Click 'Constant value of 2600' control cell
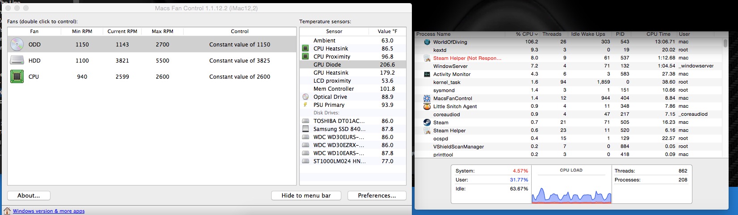This screenshot has height=215, width=738. [239, 76]
